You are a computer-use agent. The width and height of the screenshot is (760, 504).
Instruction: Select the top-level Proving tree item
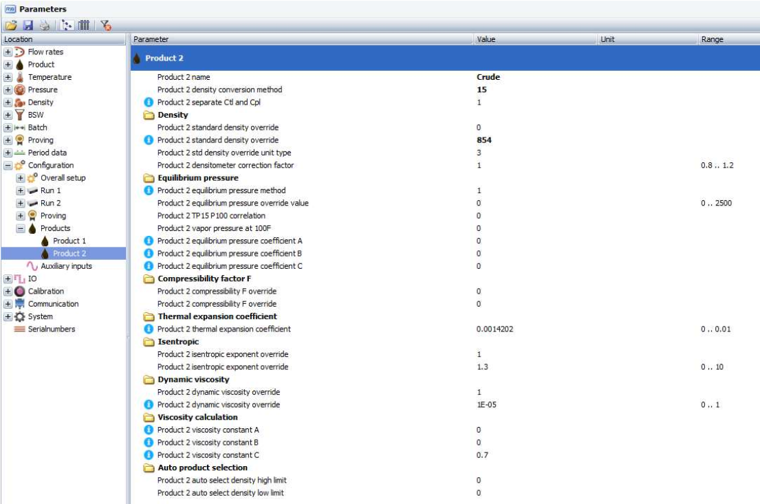pyautogui.click(x=41, y=140)
